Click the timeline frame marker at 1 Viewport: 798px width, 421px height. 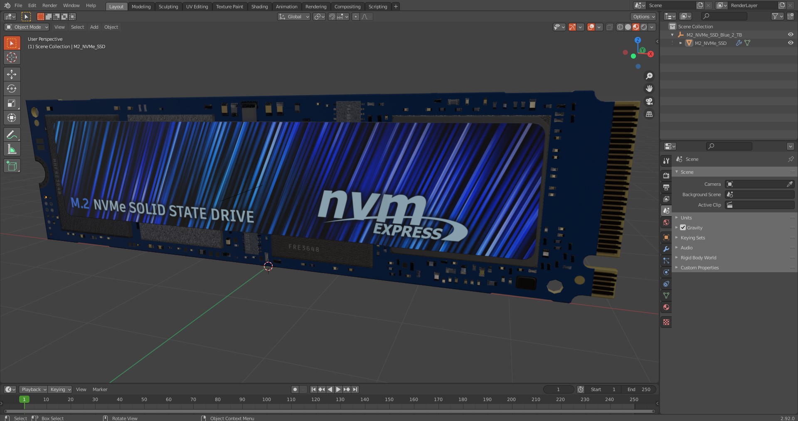coord(24,399)
